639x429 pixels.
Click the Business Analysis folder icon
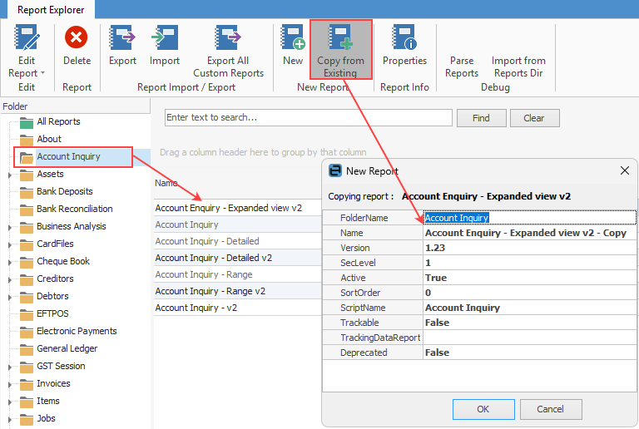tap(27, 227)
